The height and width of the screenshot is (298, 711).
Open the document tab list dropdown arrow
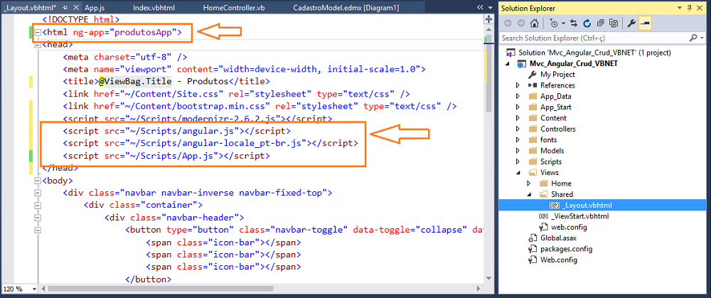pos(490,8)
